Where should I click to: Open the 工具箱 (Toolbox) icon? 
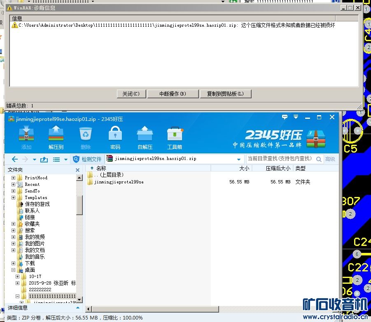pos(175,138)
